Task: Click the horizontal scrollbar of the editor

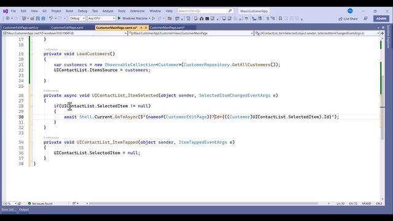Action: 203,203
